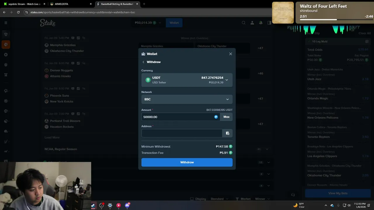This screenshot has width=374, height=210.
Task: Select the Basketball Betting browser tab
Action: pos(117,4)
